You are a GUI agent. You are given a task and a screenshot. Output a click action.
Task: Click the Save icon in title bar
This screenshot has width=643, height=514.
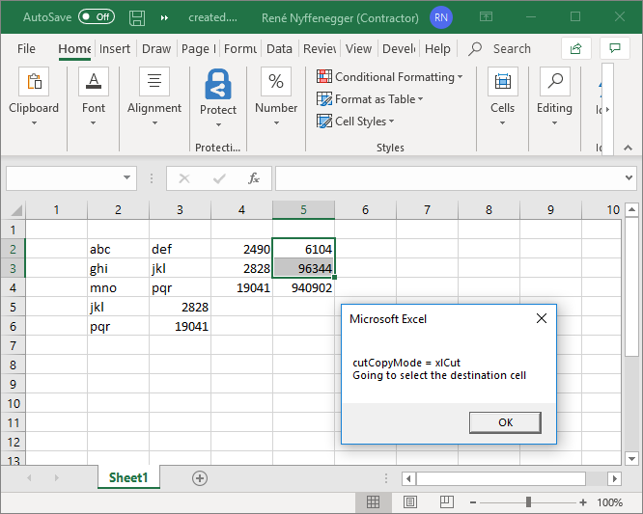(x=137, y=17)
